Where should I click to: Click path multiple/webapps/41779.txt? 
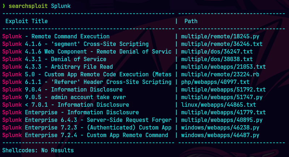224,112
